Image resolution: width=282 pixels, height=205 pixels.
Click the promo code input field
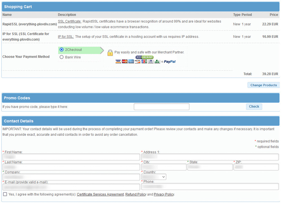pyautogui.click(x=161, y=106)
